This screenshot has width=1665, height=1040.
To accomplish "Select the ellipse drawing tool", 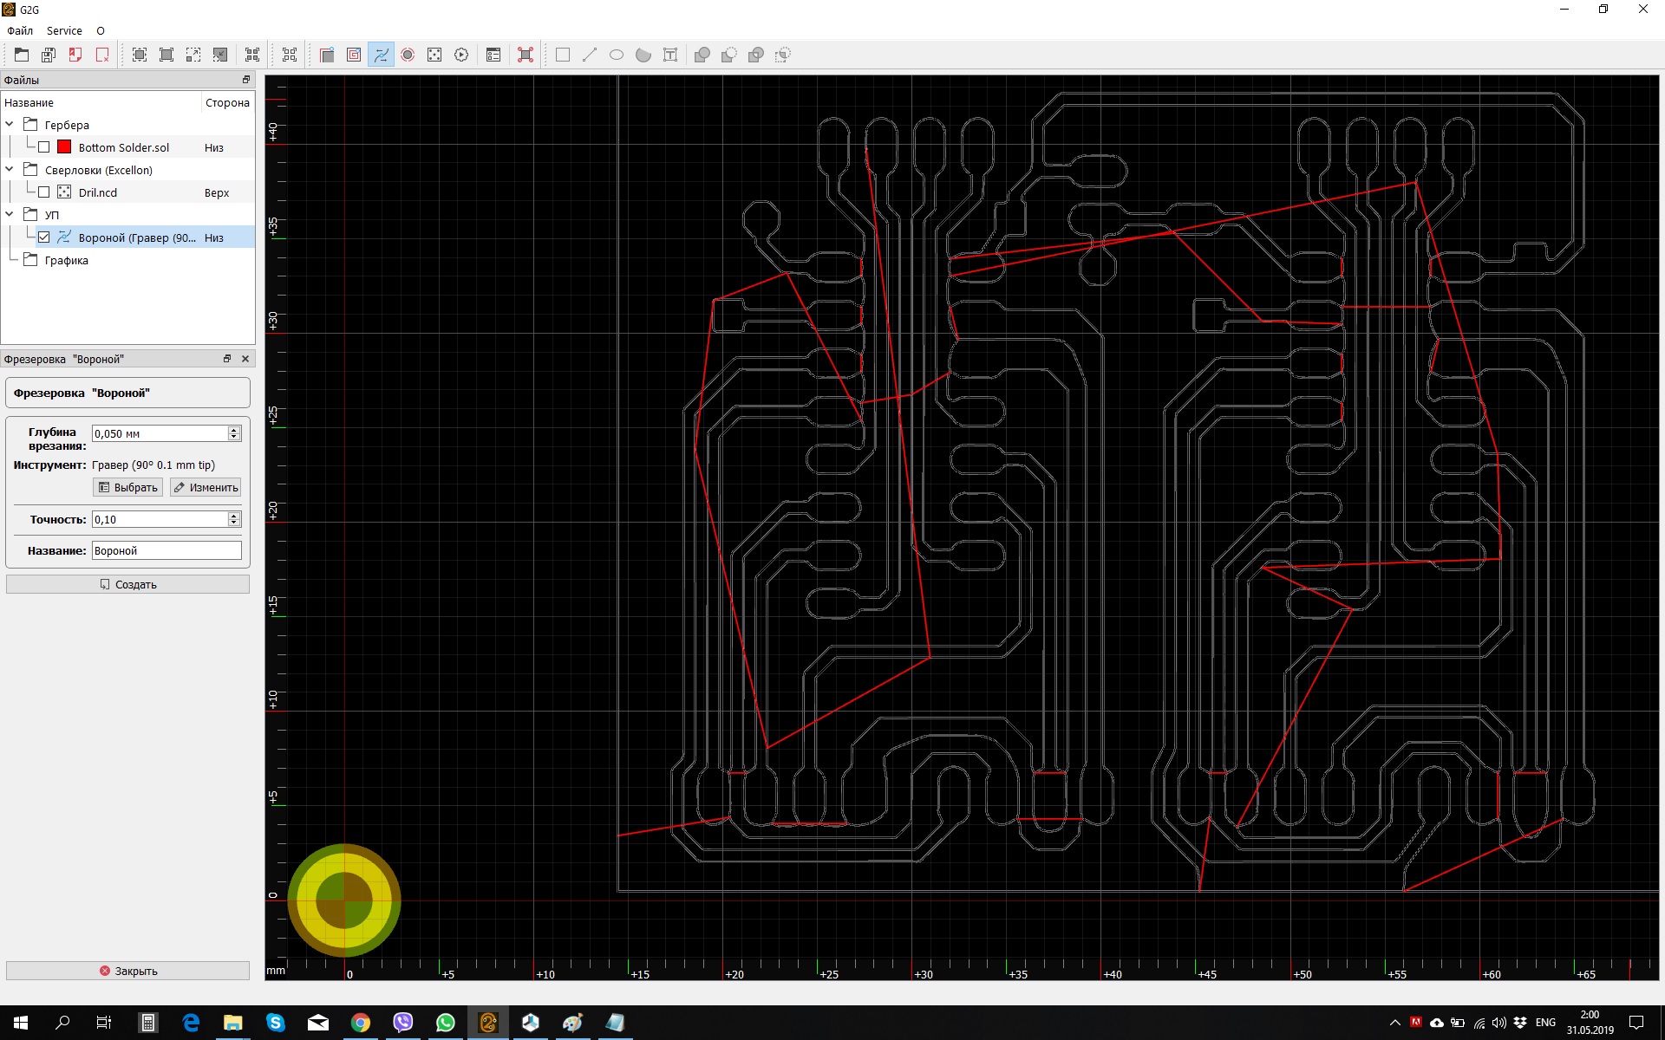I will coord(617,55).
